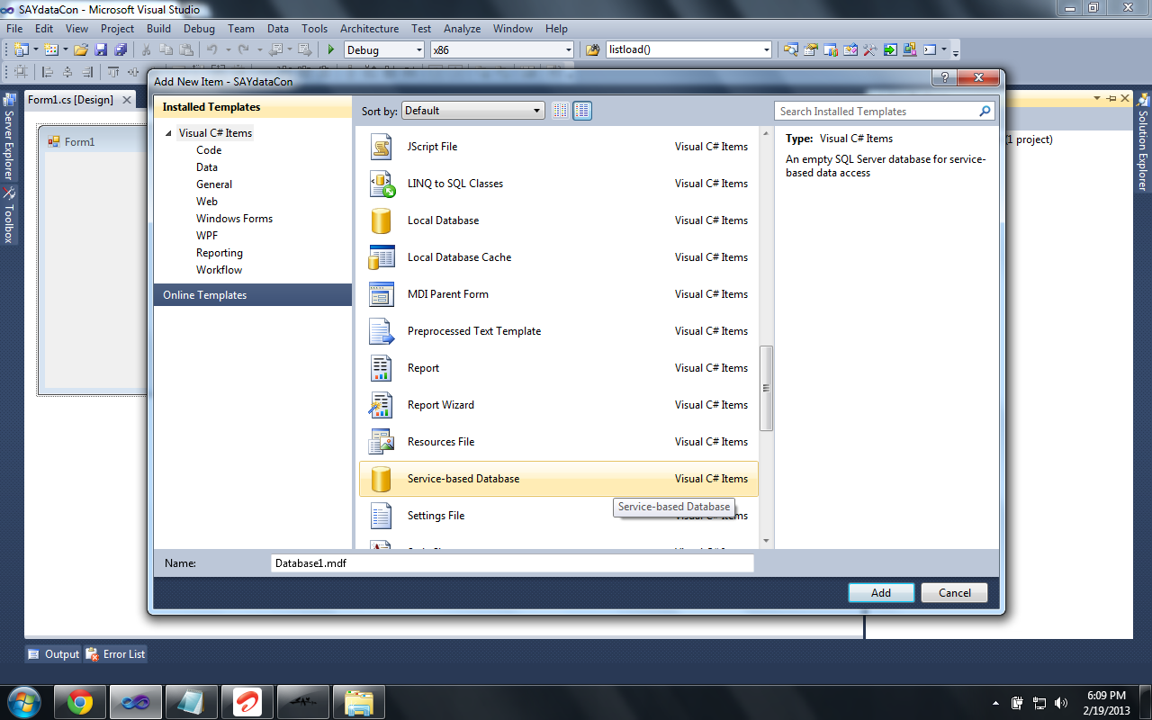Viewport: 1152px width, 720px height.
Task: Open the Project menu
Action: [x=117, y=29]
